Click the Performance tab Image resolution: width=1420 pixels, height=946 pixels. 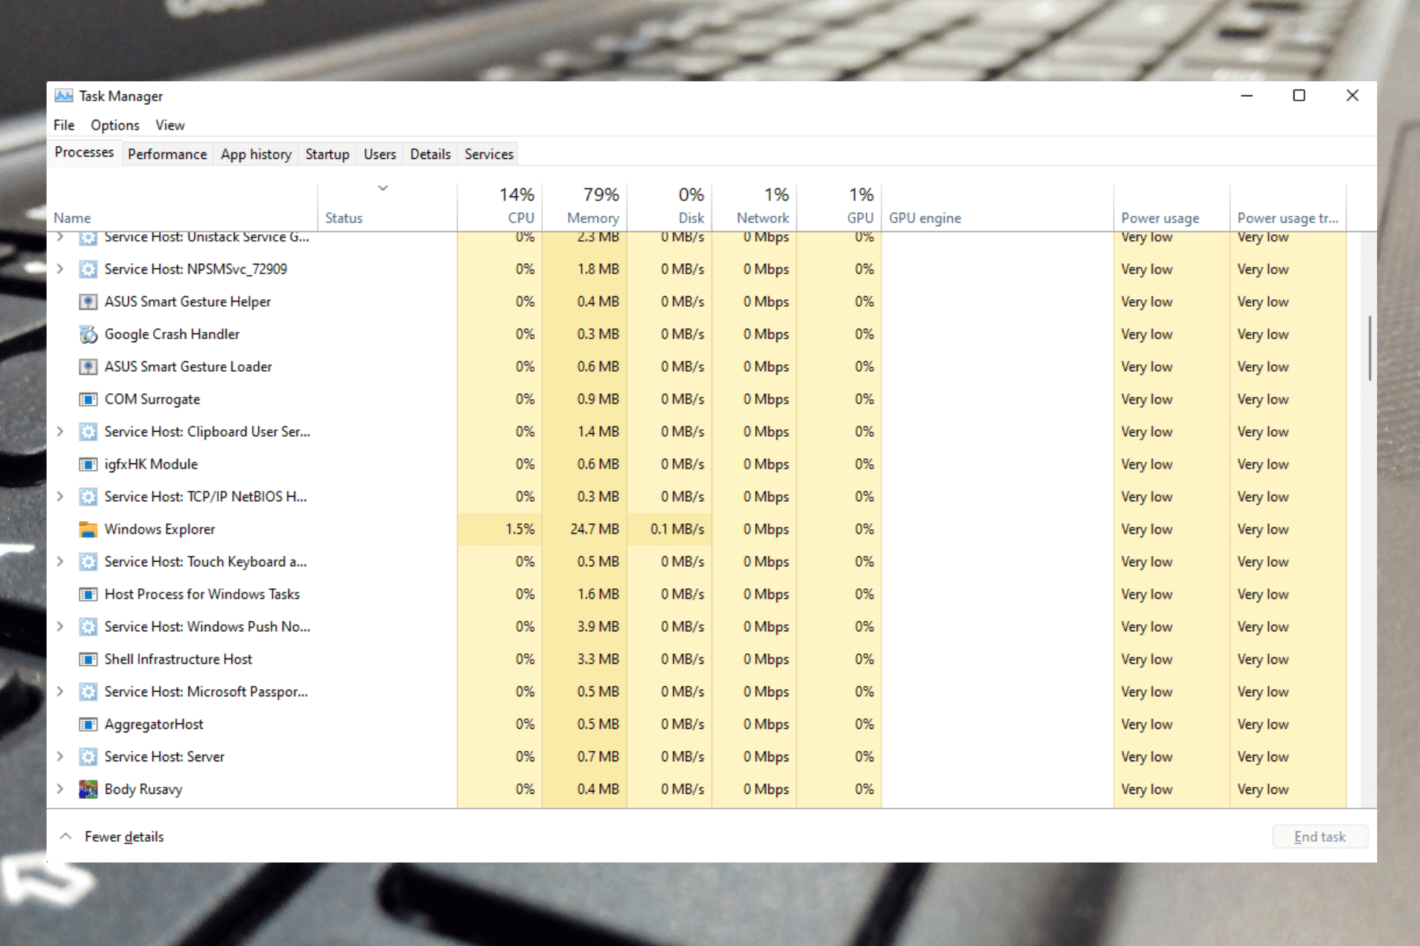pos(168,153)
